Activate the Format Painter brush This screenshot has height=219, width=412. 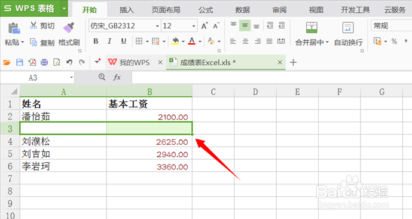(69, 28)
